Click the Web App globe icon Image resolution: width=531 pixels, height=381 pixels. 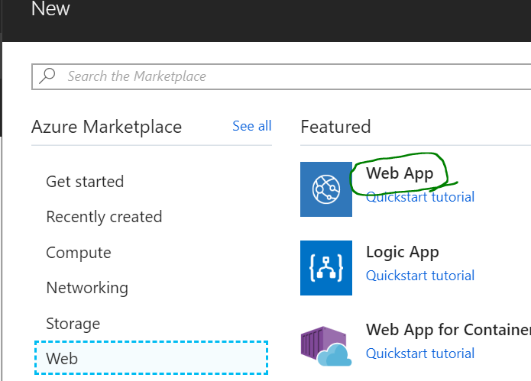326,190
